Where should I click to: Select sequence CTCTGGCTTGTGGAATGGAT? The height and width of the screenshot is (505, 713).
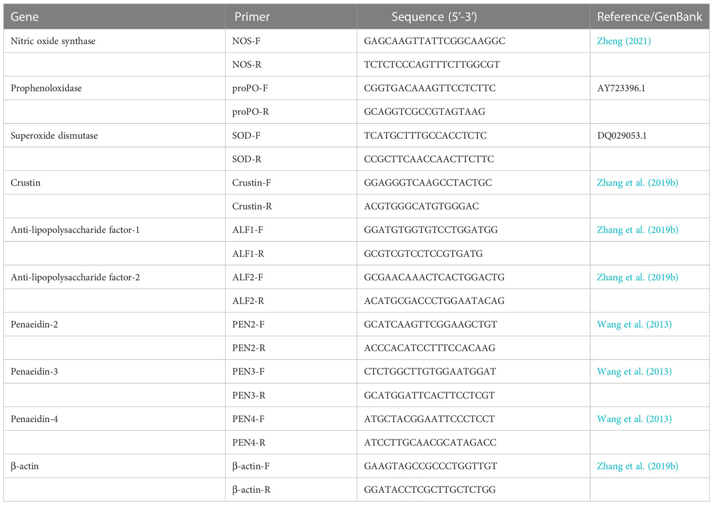pyautogui.click(x=430, y=372)
